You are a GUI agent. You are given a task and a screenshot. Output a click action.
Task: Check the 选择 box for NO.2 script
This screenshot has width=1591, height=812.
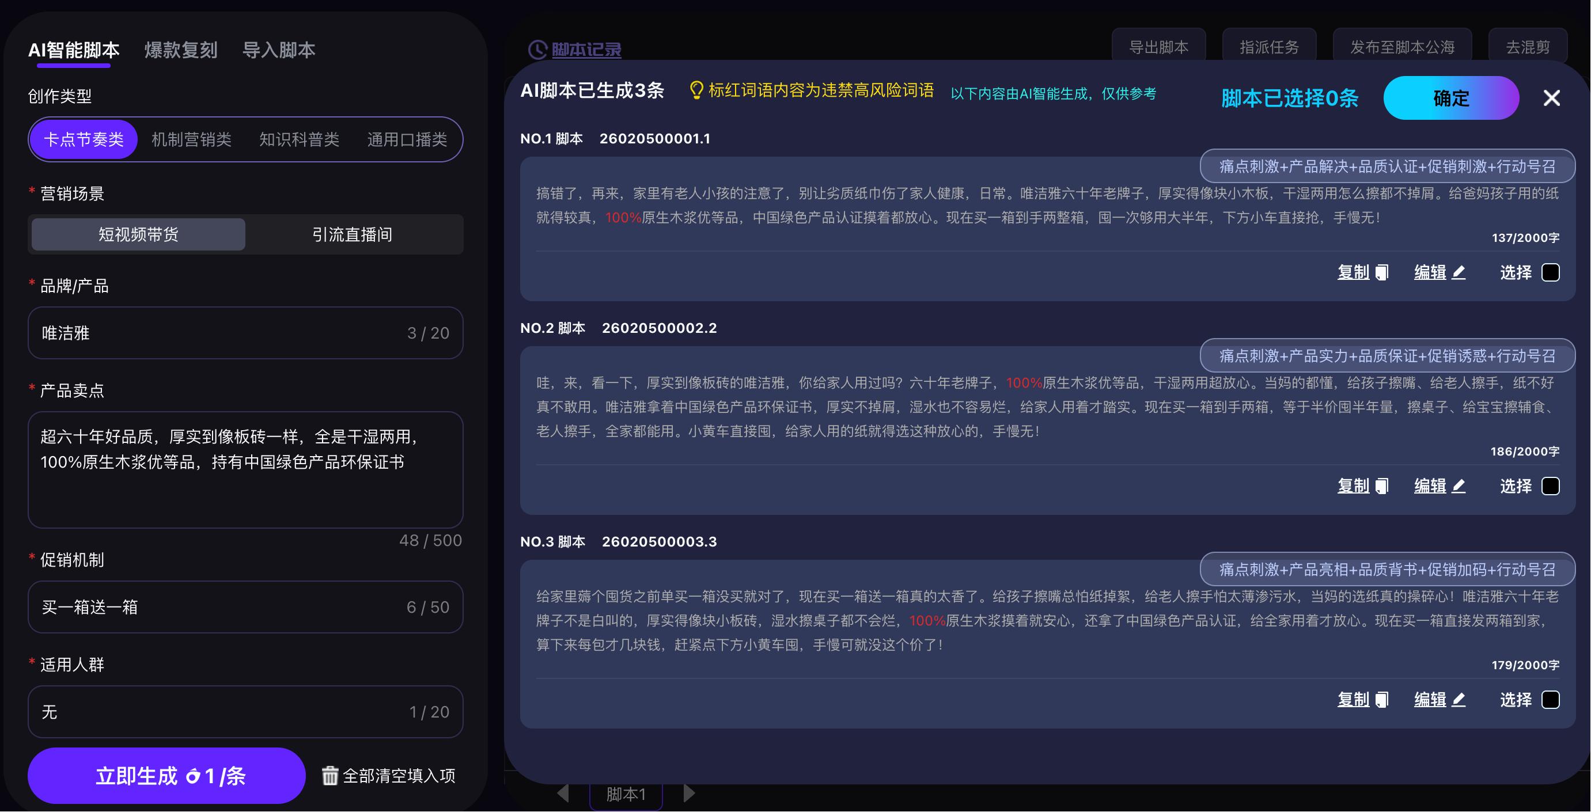[x=1551, y=486]
